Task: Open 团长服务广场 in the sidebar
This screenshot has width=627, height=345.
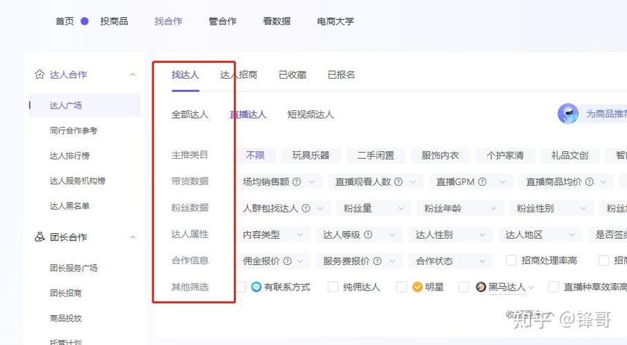Action: pos(74,268)
